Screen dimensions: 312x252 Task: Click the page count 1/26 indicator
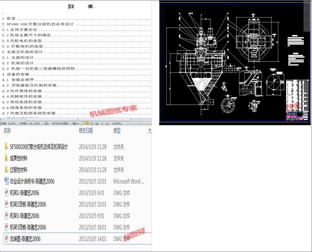coord(8,124)
